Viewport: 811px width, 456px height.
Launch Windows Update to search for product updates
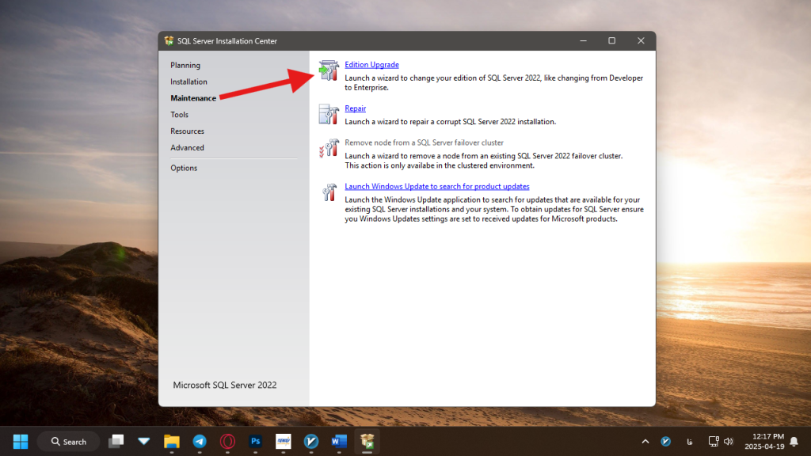click(436, 186)
